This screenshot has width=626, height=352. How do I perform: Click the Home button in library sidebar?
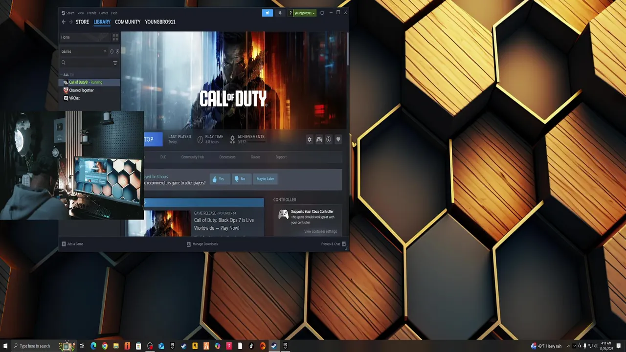coord(84,37)
